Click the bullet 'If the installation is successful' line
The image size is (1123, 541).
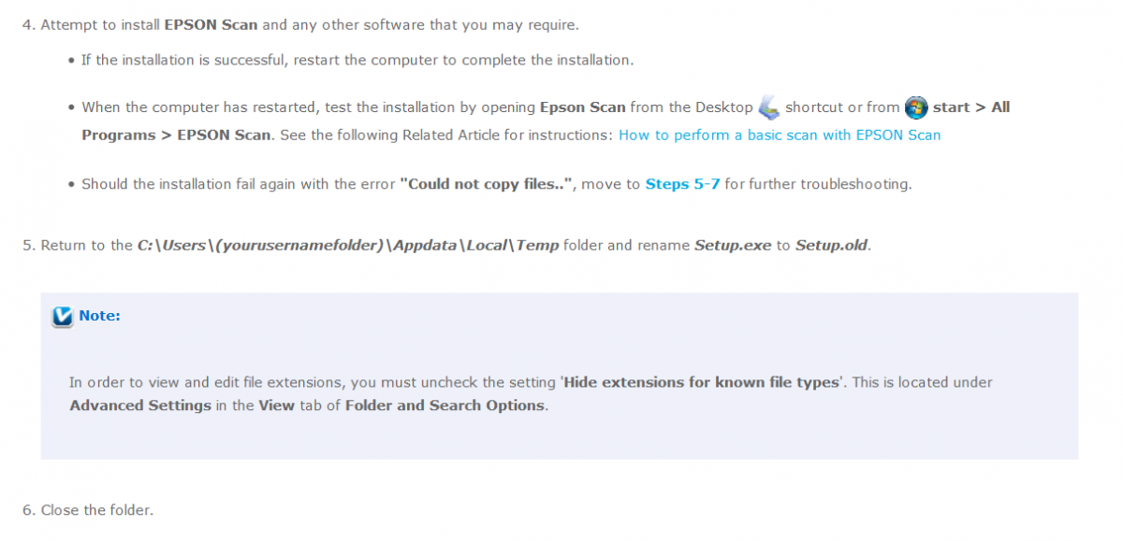(357, 60)
